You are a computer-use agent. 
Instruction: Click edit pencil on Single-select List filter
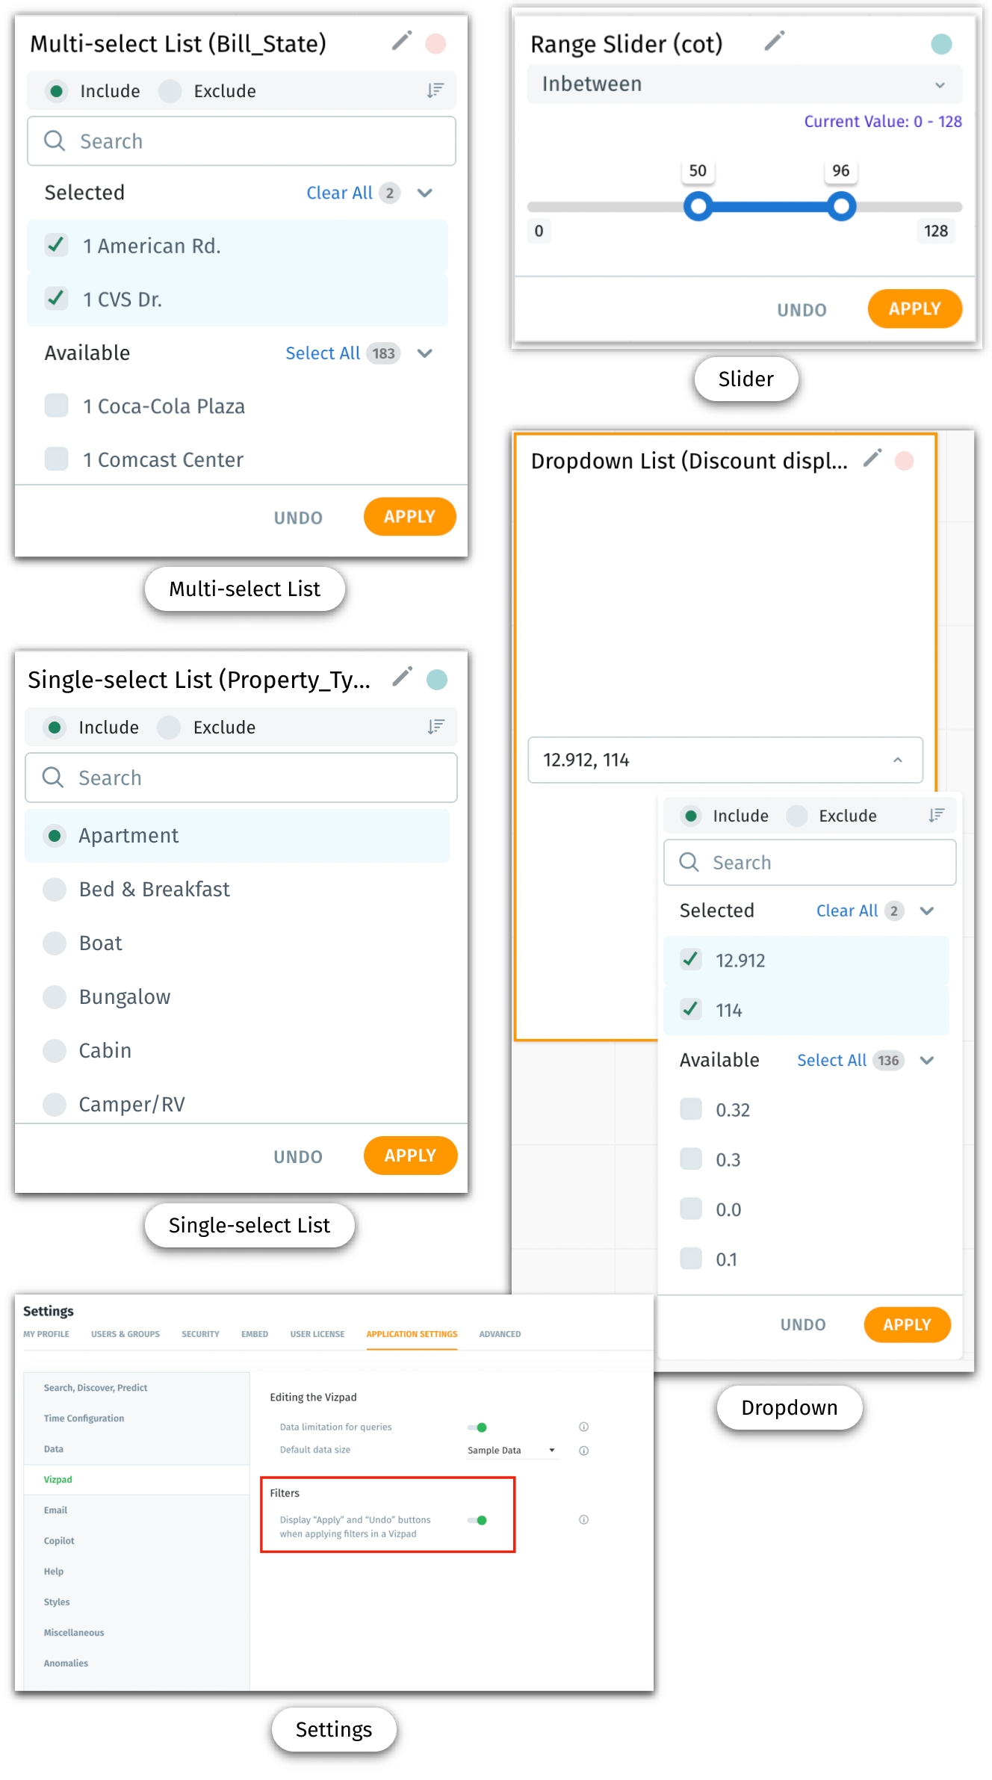403,677
